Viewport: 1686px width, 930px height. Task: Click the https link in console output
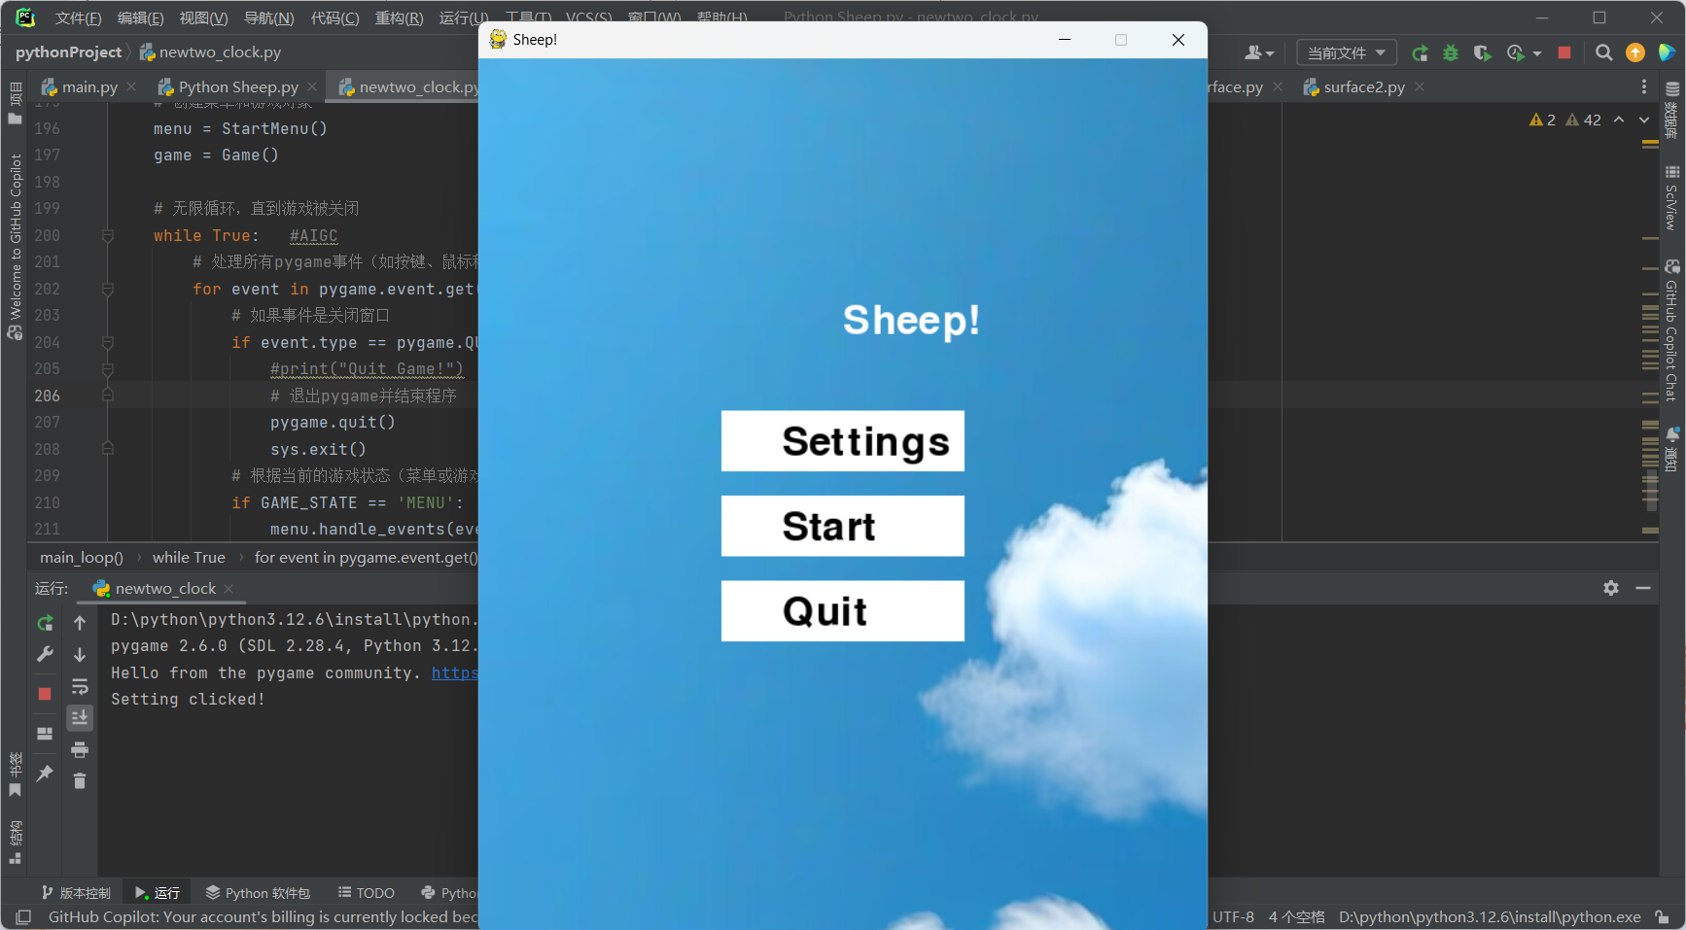454,672
